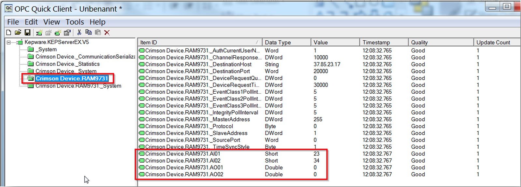Click green tag icon beside RAM9731.AI01

(142, 154)
